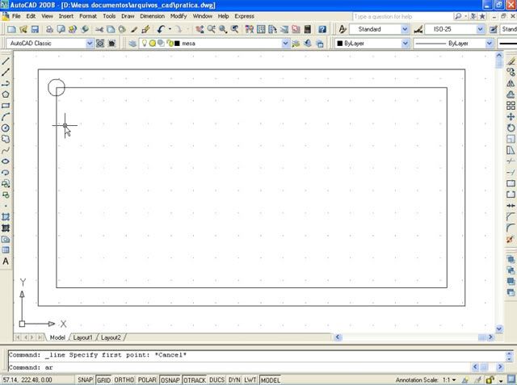Screen dimensions: 517x385
Task: Click the Save icon on the standard toolbar
Action: pos(35,29)
